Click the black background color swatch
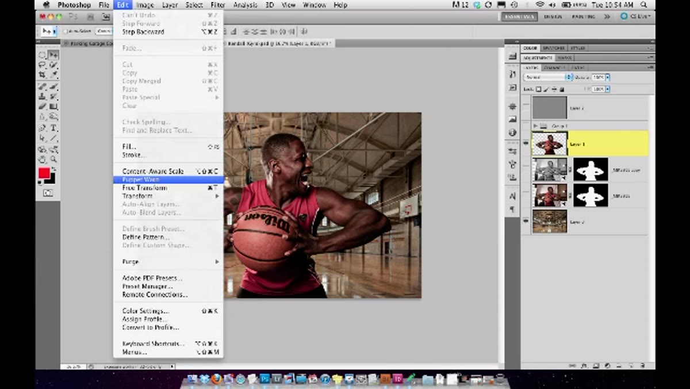 pos(52,180)
